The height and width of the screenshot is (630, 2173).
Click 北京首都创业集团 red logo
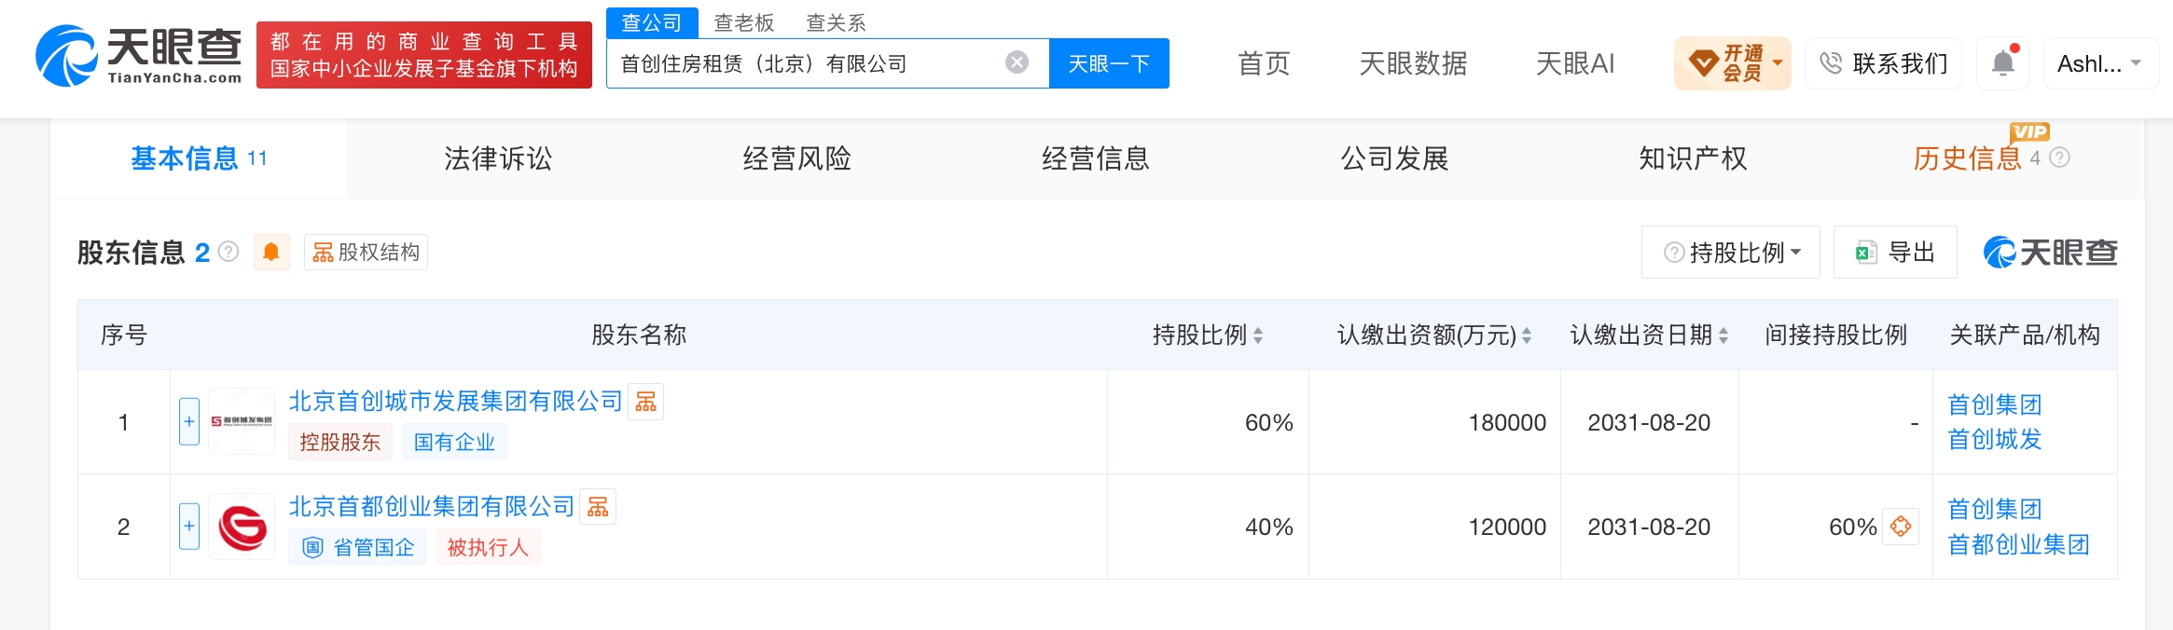tap(242, 527)
